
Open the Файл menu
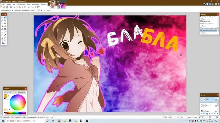tap(3, 4)
